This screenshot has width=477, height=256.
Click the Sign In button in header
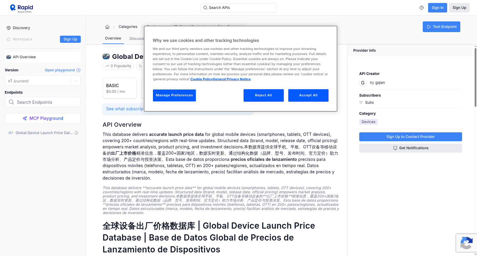[438, 8]
